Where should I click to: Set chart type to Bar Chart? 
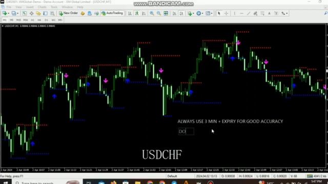tap(130, 13)
